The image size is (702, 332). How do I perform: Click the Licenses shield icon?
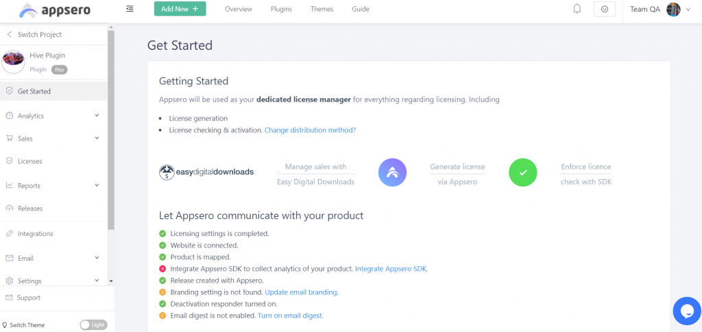tap(10, 161)
